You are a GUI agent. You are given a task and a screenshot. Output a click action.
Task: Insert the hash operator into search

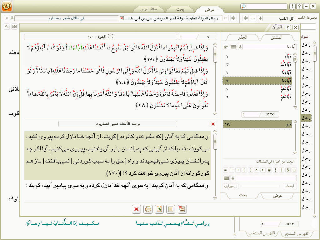pyautogui.click(x=268, y=170)
